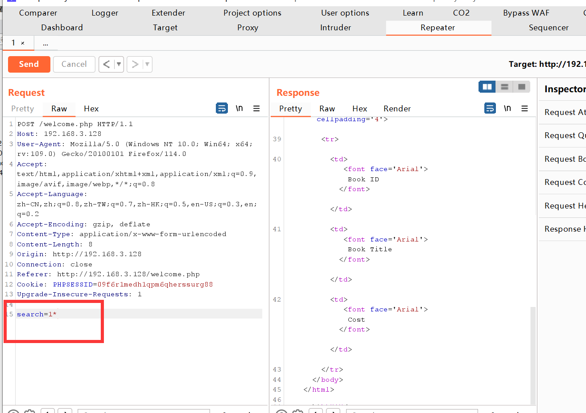Click the search=1* request body line
Image resolution: width=586 pixels, height=413 pixels.
[x=37, y=314]
